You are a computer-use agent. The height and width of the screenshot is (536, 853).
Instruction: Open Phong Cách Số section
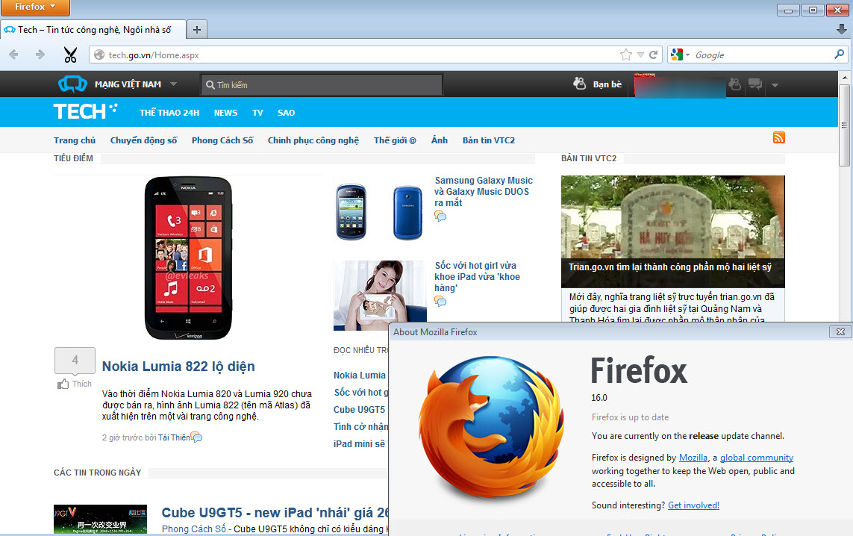[222, 140]
